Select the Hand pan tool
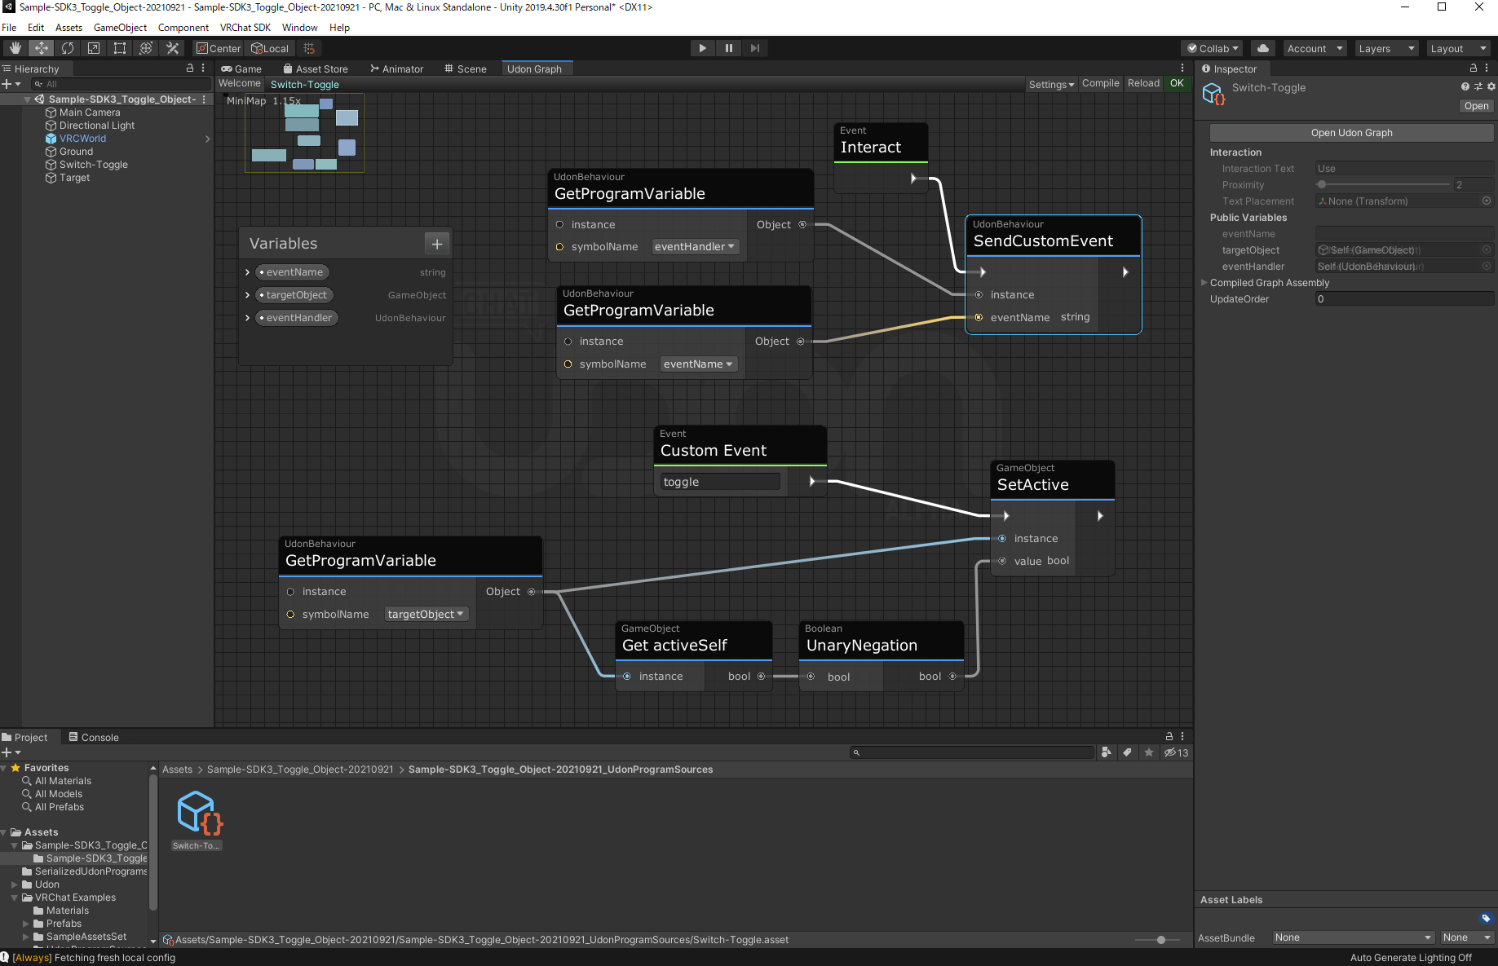 point(15,48)
